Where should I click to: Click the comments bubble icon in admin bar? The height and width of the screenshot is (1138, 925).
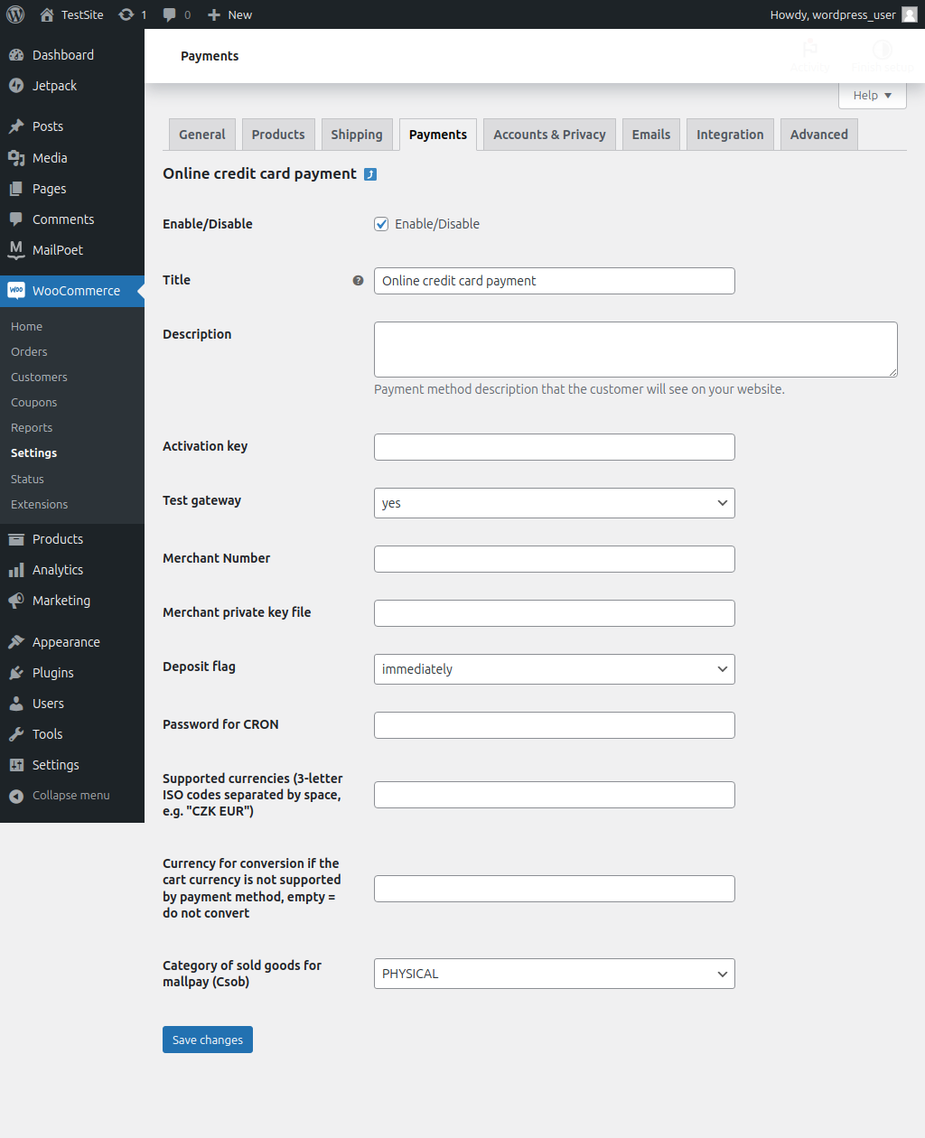[170, 14]
